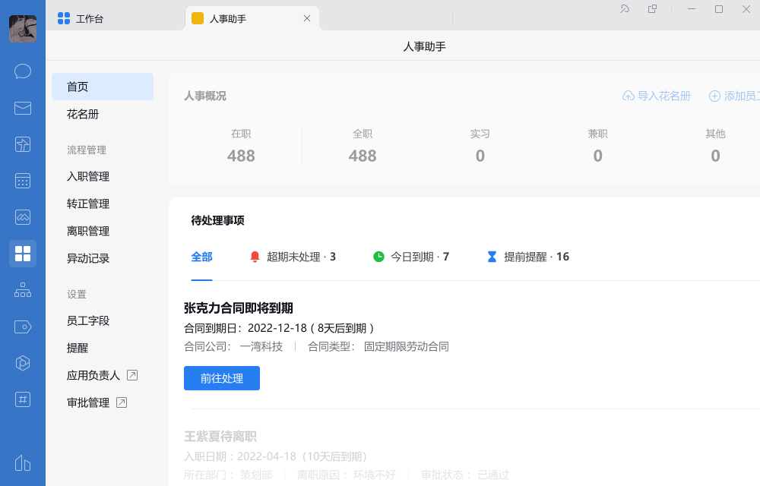Click the plus icon next to 添加员工
This screenshot has width=760, height=486.
point(714,96)
